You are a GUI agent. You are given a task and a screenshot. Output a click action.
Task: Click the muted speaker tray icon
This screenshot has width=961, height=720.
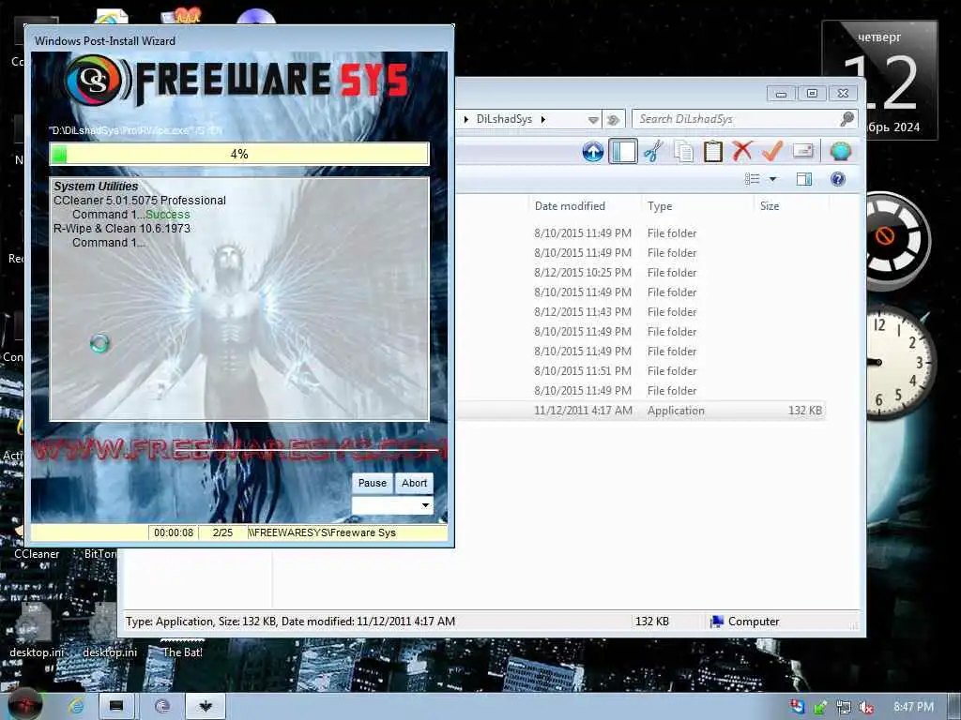pos(866,707)
